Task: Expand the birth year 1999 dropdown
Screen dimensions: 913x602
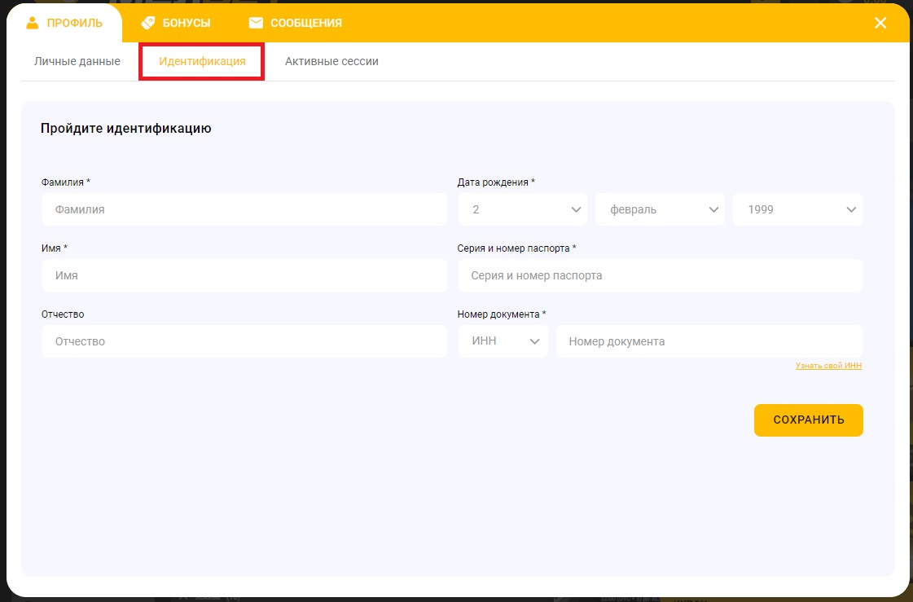Action: coord(797,209)
